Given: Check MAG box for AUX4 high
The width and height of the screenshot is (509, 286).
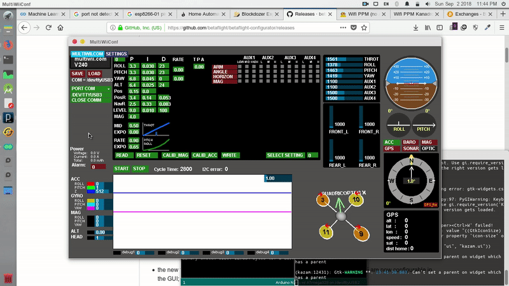Looking at the screenshot, I should [317, 81].
